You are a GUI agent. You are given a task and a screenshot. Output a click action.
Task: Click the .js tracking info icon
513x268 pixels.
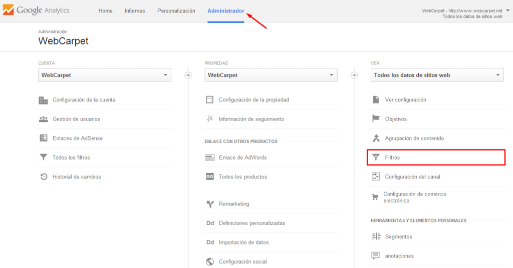click(209, 118)
